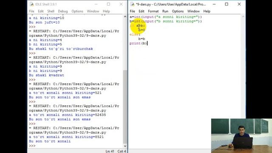The height and width of the screenshot is (153, 272).
Task: Click the 'print(b)' code line
Action: pyautogui.click(x=138, y=43)
